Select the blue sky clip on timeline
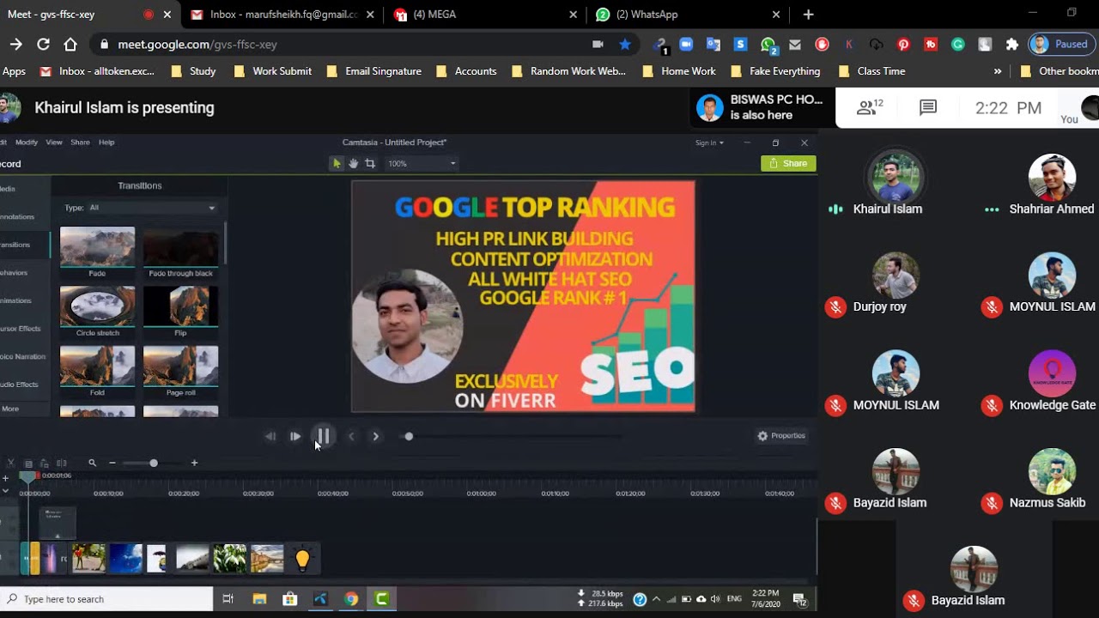This screenshot has width=1099, height=618. click(x=125, y=559)
